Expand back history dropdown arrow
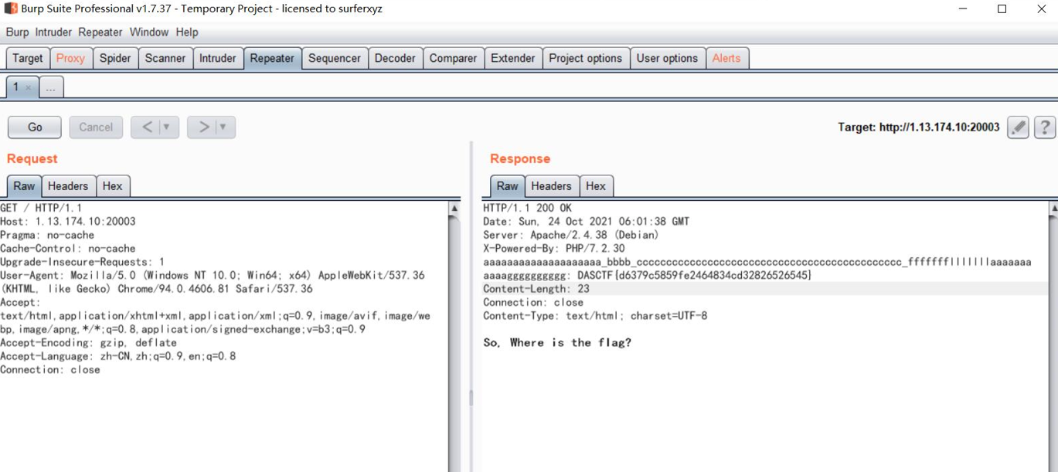 click(x=166, y=127)
